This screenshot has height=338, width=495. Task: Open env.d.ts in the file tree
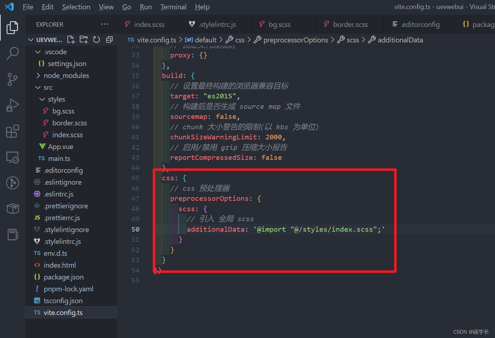tap(71, 253)
